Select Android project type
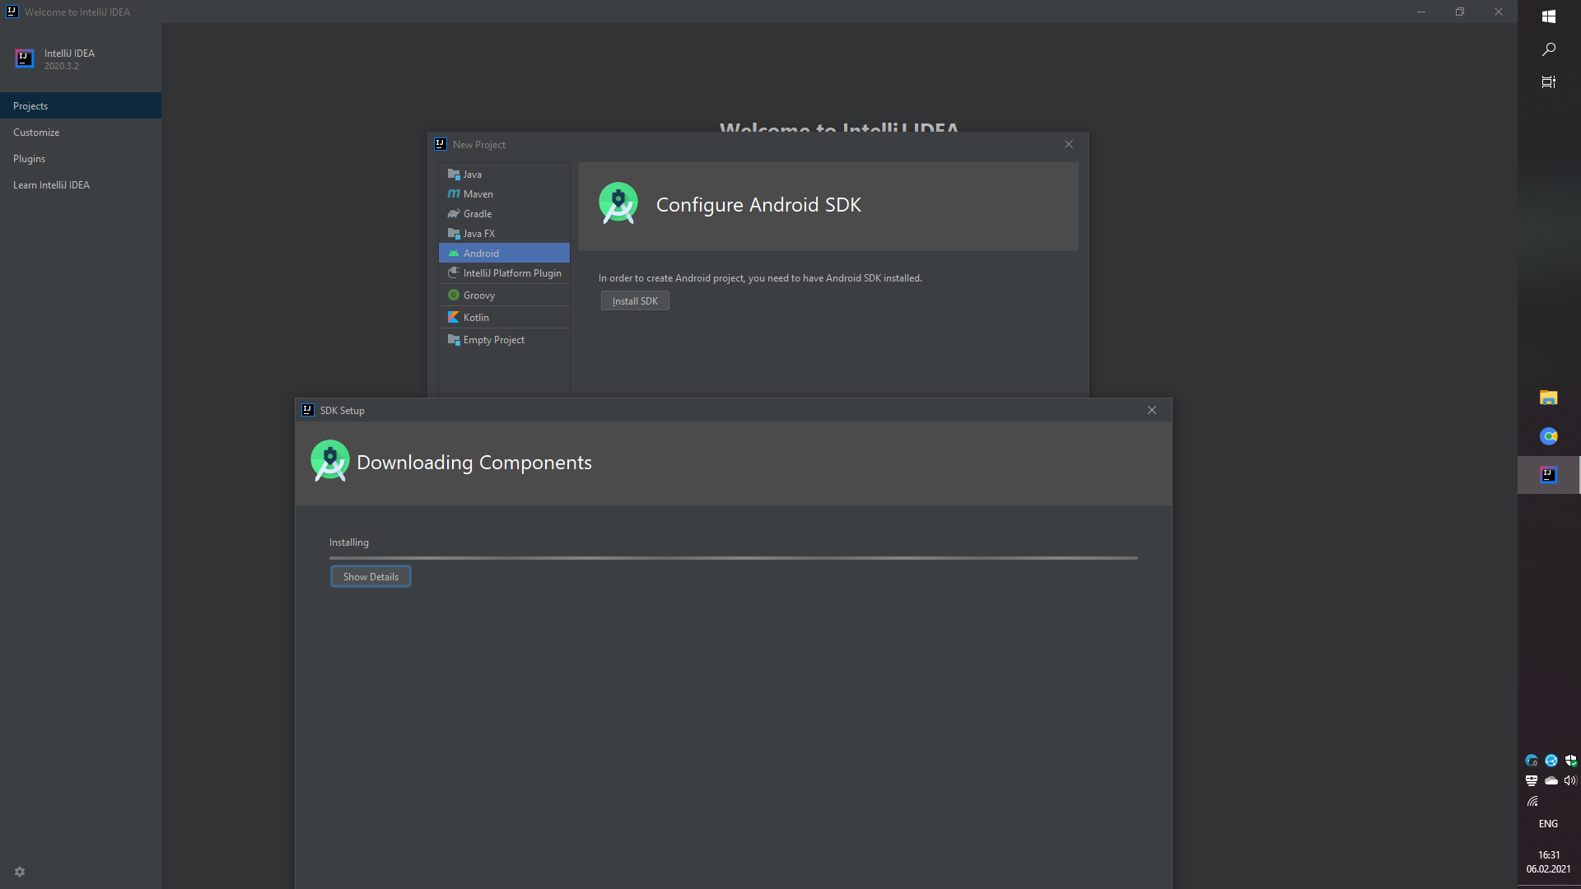The width and height of the screenshot is (1581, 889). tap(504, 254)
